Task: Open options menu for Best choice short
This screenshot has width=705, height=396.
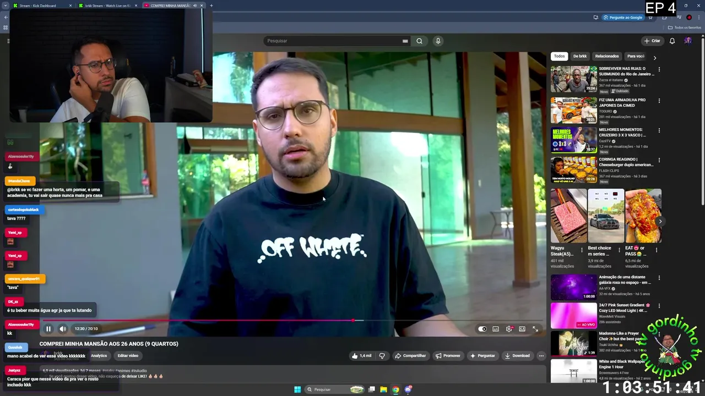Action: pos(619,250)
